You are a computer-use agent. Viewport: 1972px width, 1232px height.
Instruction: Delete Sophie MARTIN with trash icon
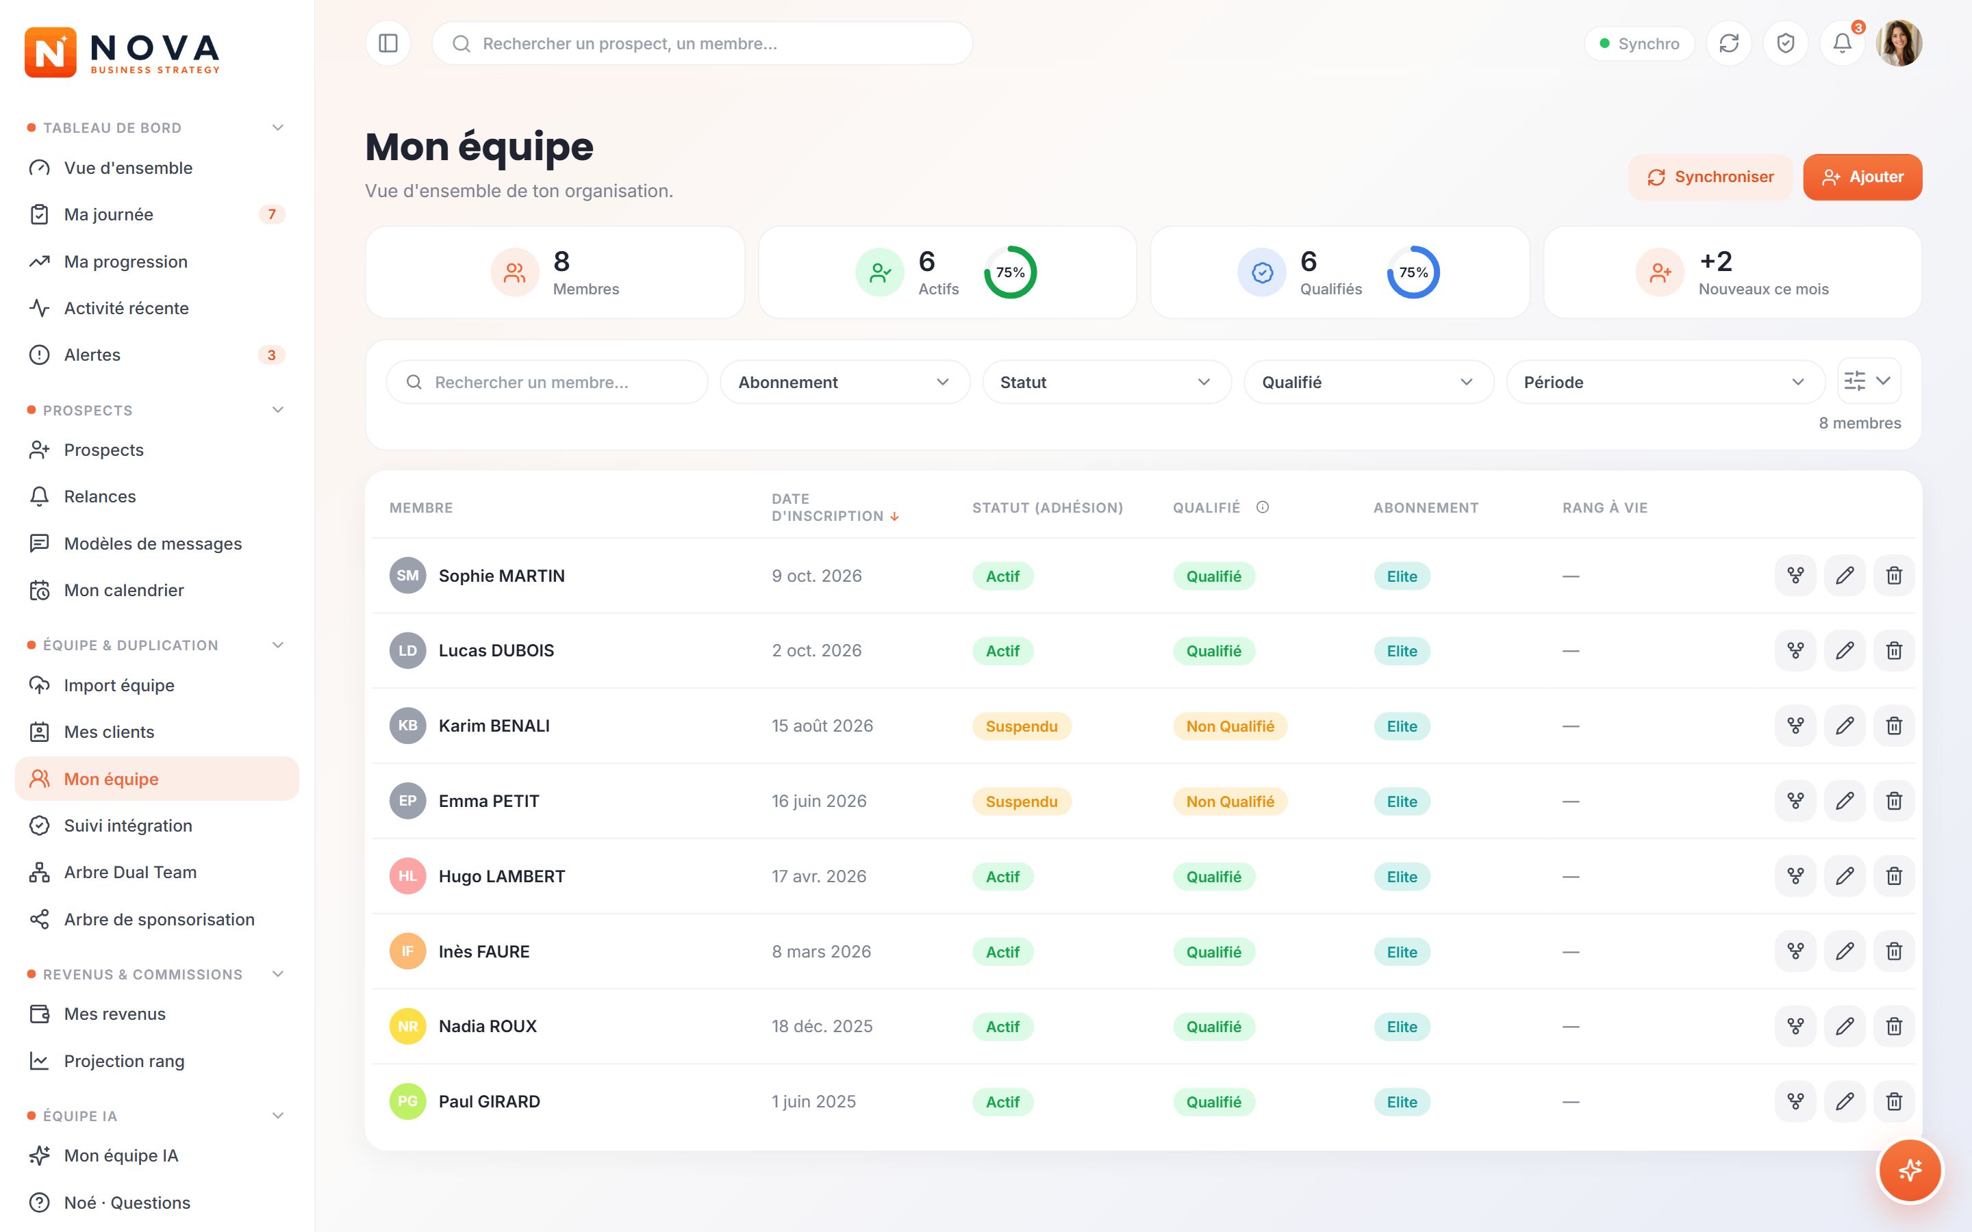[1894, 575]
